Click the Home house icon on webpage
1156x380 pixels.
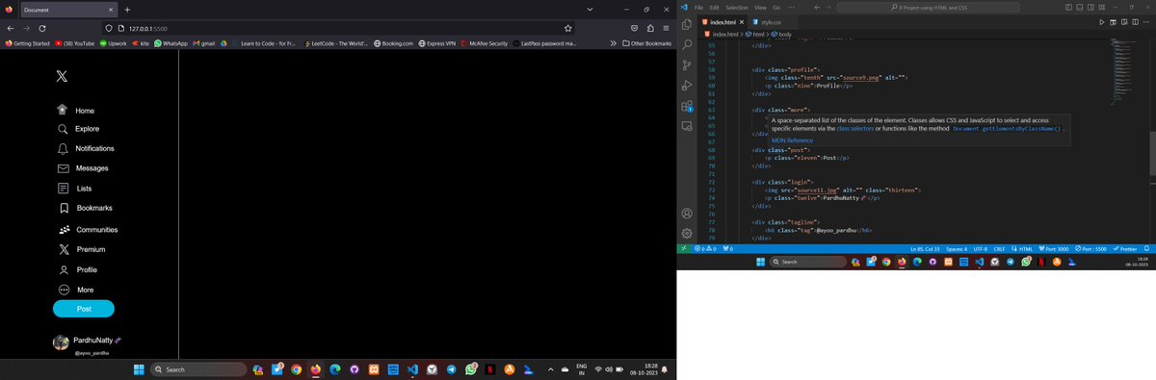[x=63, y=110]
